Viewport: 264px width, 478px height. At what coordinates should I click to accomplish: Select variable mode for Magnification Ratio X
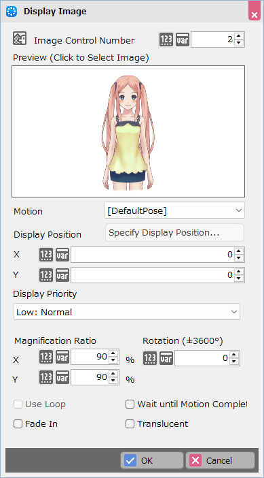tap(62, 357)
